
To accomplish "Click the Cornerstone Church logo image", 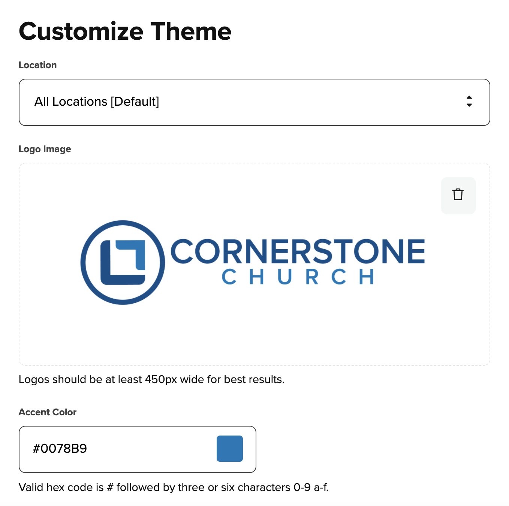I will (253, 262).
